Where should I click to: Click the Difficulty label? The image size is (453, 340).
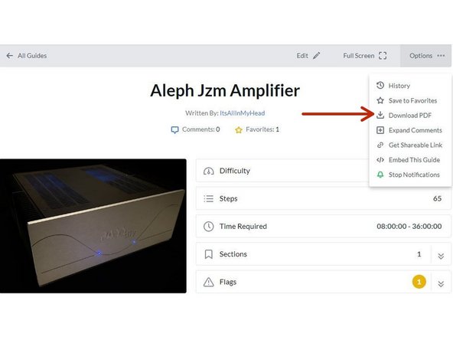pos(235,171)
